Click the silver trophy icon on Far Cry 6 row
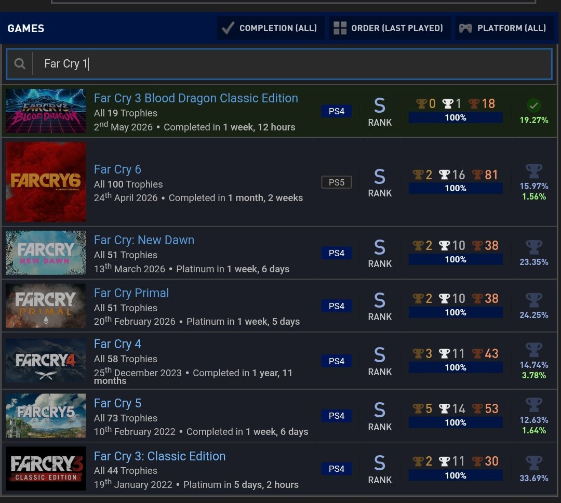The width and height of the screenshot is (561, 503). 444,175
